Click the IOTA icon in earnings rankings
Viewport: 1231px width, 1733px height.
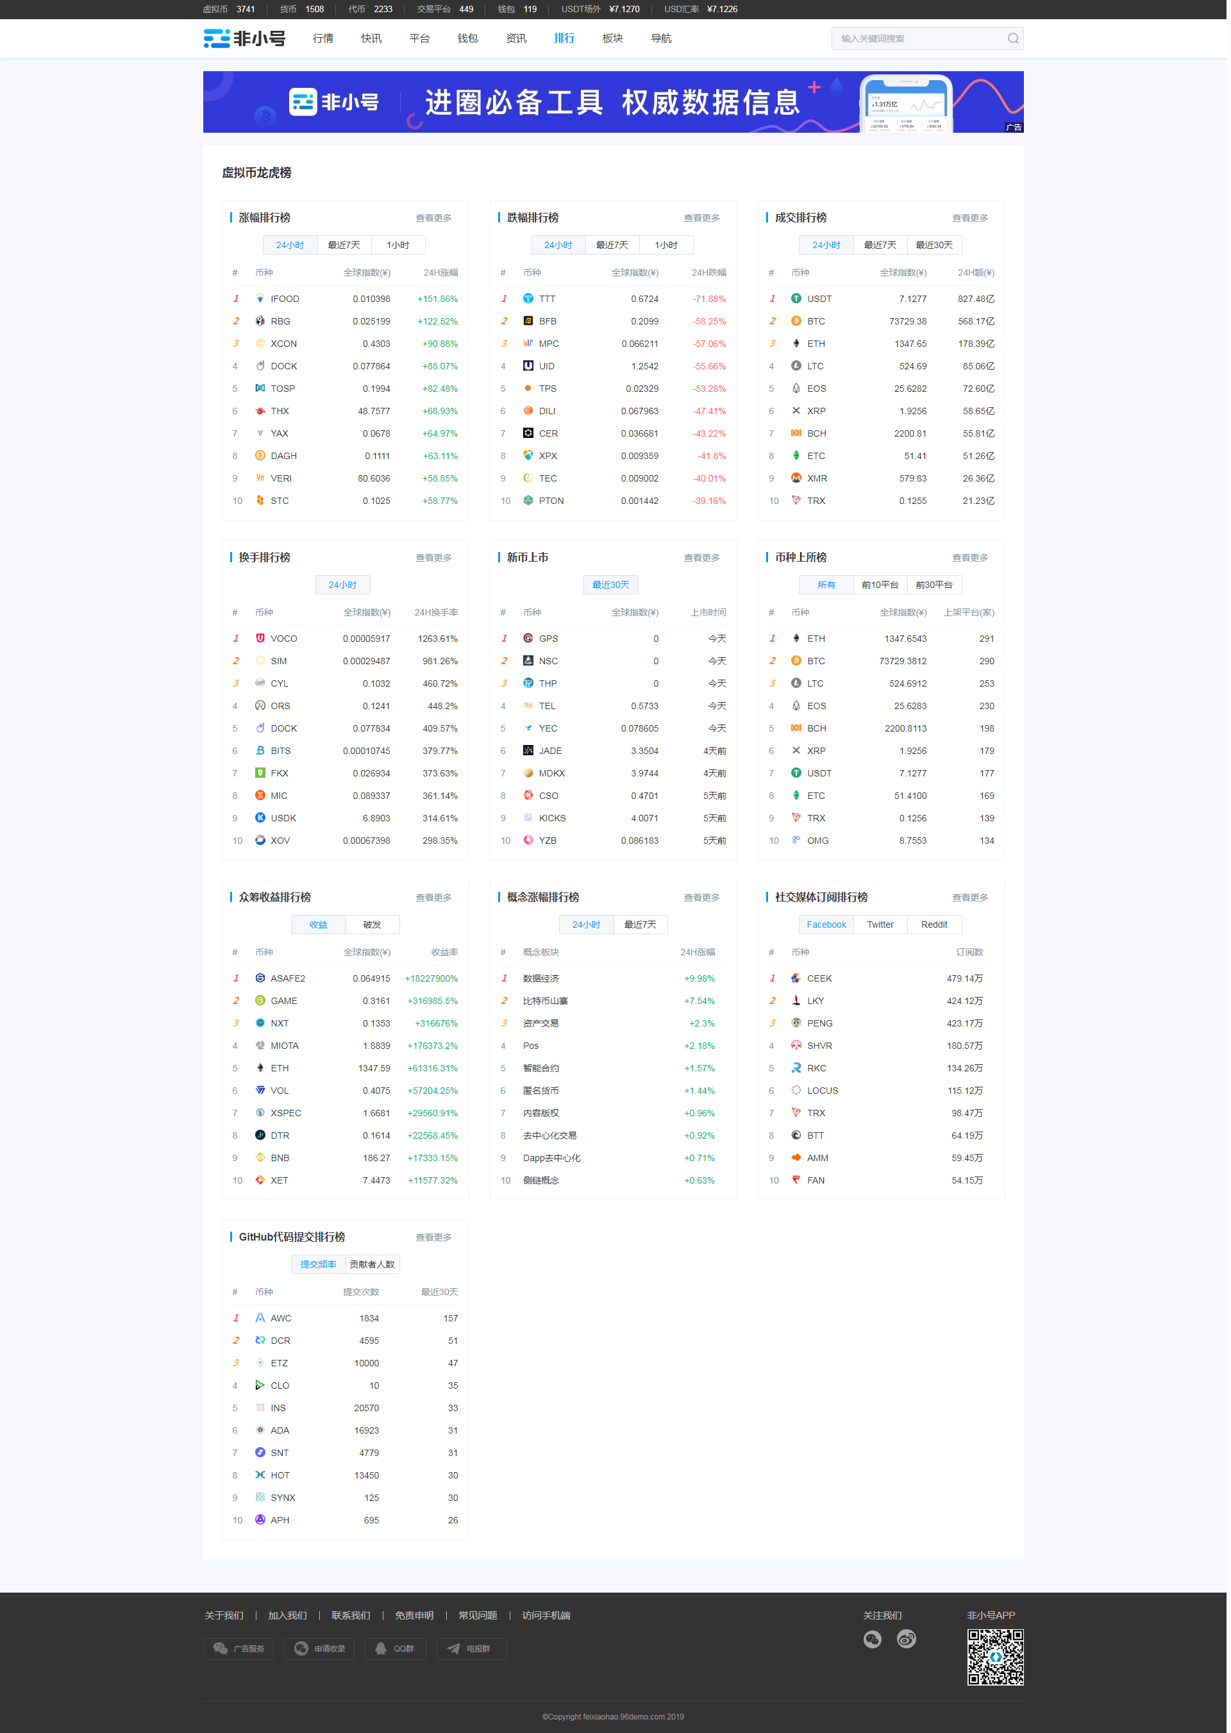(x=261, y=1044)
